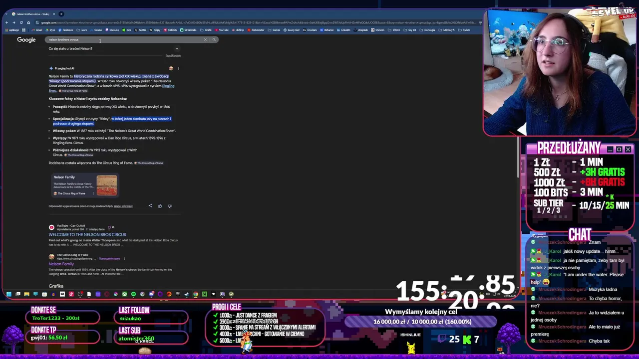Open the Aplikacje apps shortcut
Image resolution: width=639 pixels, height=359 pixels.
[12, 30]
